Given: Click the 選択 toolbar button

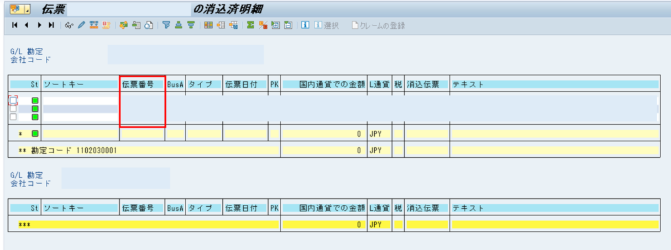Looking at the screenshot, I should pyautogui.click(x=326, y=26).
